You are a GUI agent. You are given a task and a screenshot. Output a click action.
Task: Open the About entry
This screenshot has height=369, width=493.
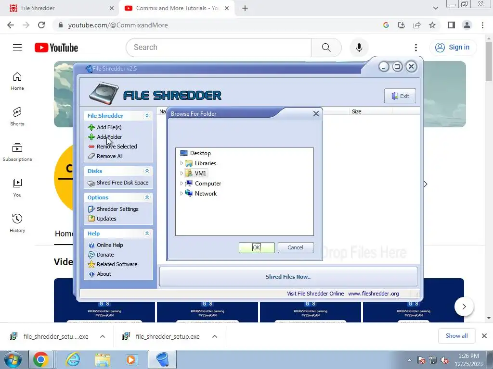[100, 274]
